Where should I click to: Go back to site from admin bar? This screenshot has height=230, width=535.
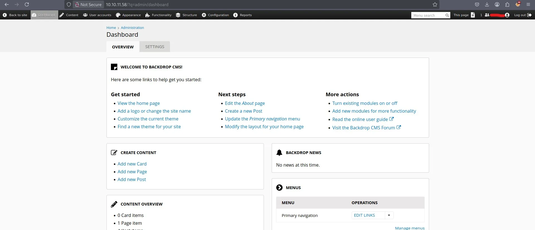pyautogui.click(x=15, y=15)
